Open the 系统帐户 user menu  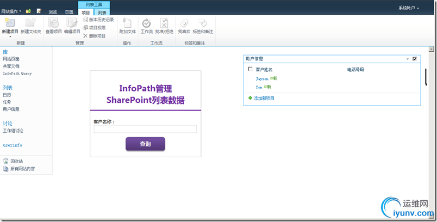point(409,8)
